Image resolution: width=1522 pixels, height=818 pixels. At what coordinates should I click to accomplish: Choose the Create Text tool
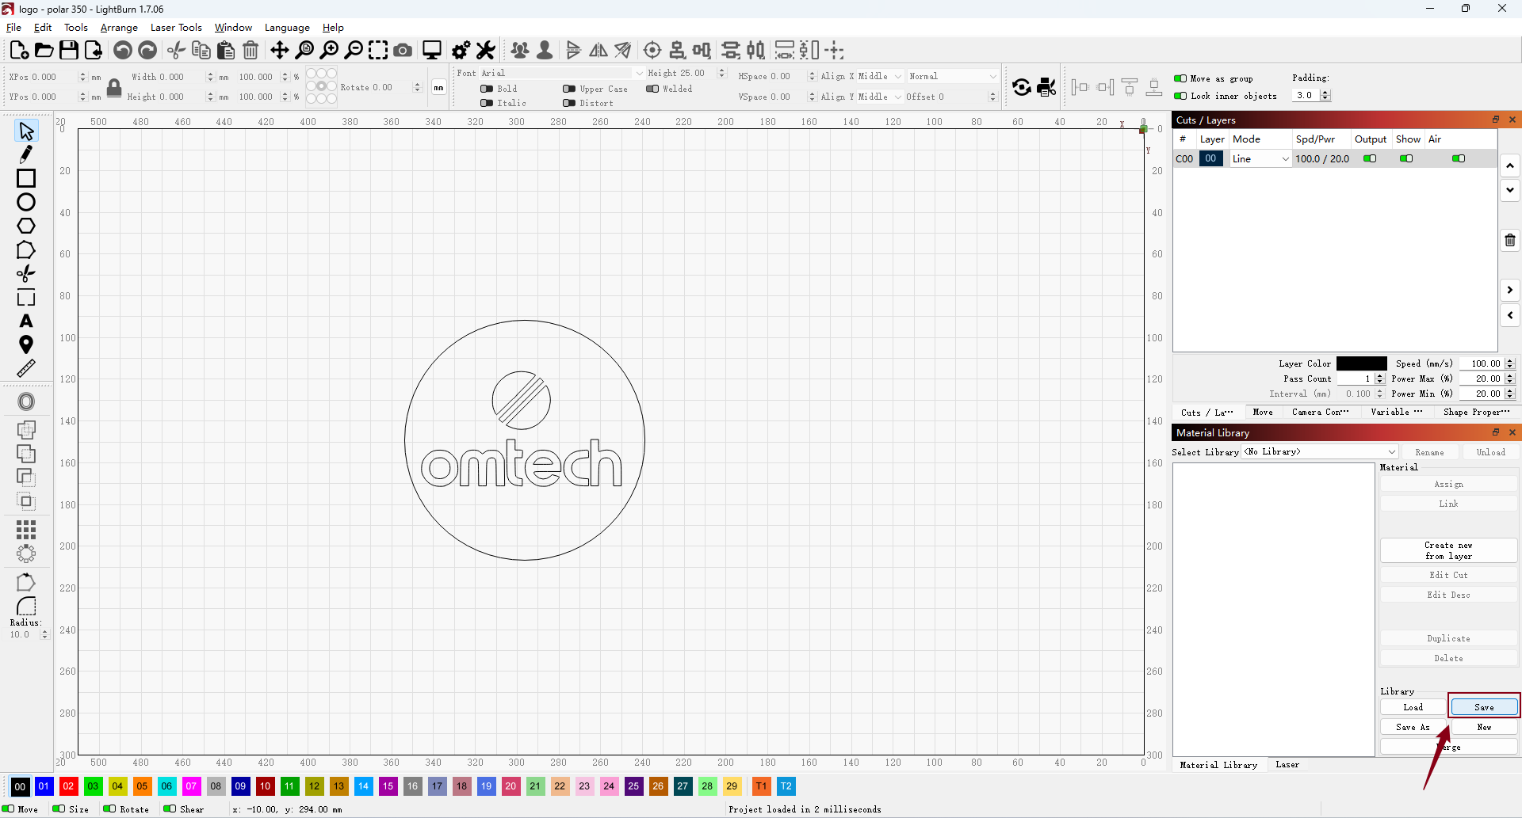pyautogui.click(x=26, y=321)
